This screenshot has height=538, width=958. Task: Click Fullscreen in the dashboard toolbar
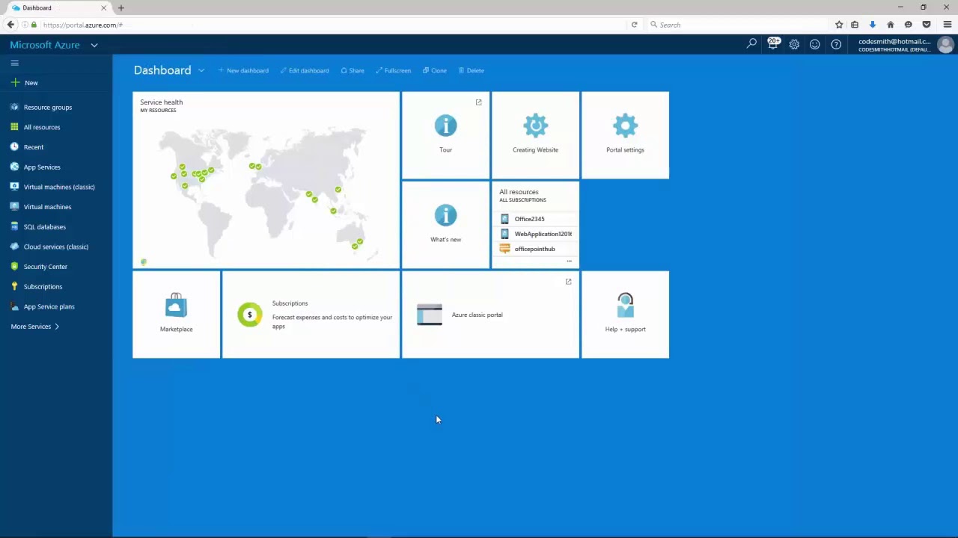(394, 70)
